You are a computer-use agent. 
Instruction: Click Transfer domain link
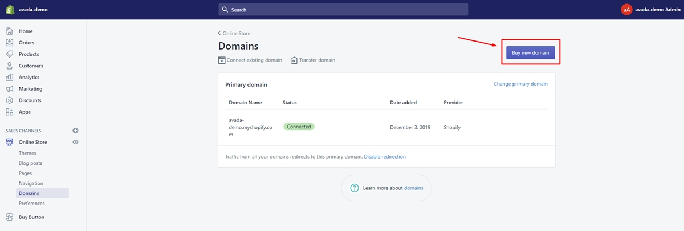coord(317,60)
